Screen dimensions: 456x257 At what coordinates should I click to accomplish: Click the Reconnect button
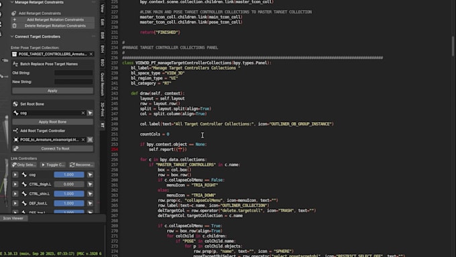tap(81, 165)
